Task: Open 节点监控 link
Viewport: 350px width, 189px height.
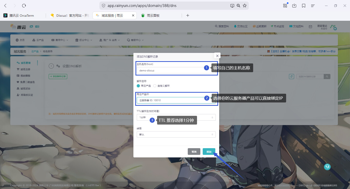Action: [x=277, y=26]
